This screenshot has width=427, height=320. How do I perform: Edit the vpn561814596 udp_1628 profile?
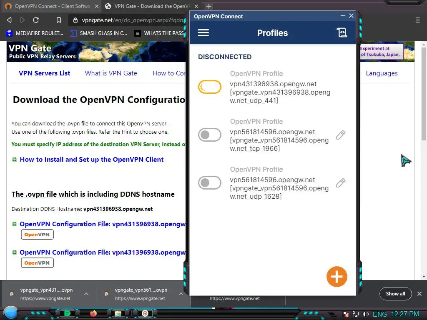(340, 182)
